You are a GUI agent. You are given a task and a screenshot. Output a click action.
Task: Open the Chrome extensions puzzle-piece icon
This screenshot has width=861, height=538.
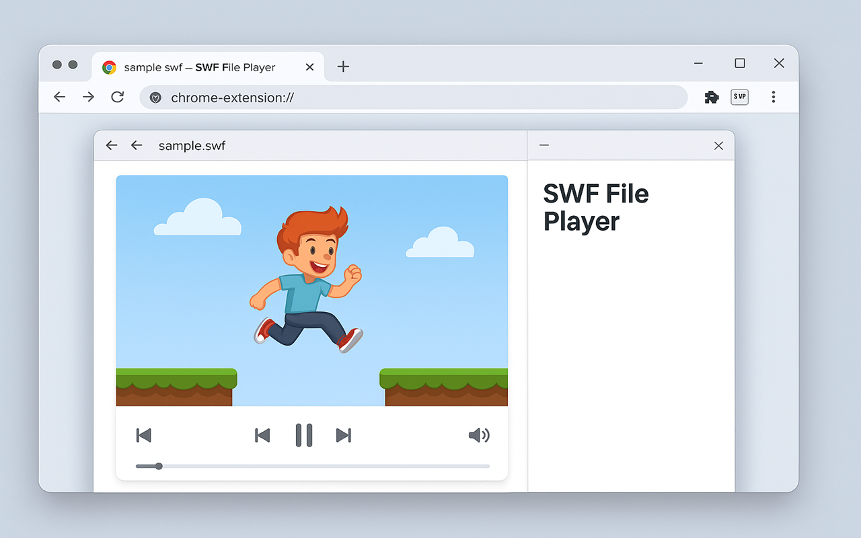pos(711,97)
